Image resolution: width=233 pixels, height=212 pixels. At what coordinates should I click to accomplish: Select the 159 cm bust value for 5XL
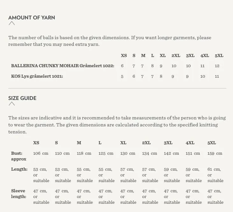pyautogui.click(x=215, y=153)
